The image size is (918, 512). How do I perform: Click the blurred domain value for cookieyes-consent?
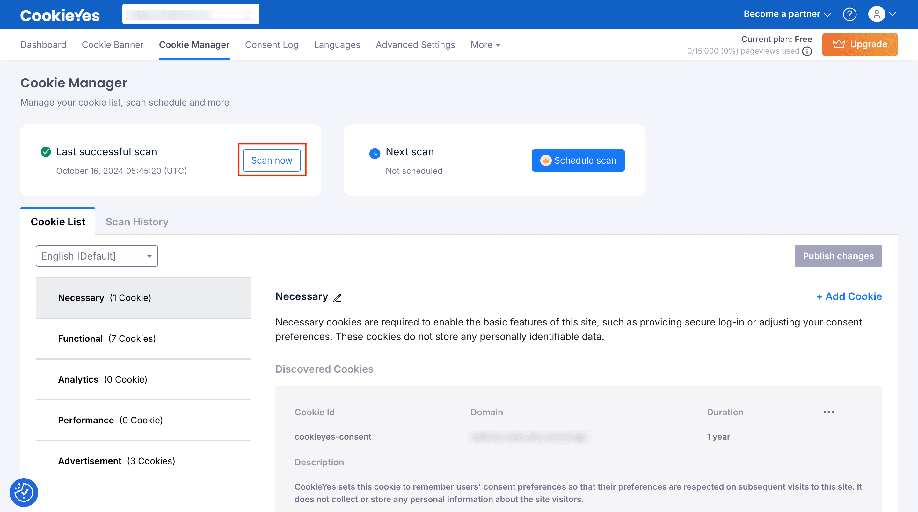tap(528, 437)
